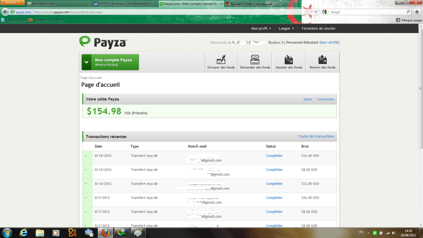Open Les plus visités bookmark

tap(14, 20)
